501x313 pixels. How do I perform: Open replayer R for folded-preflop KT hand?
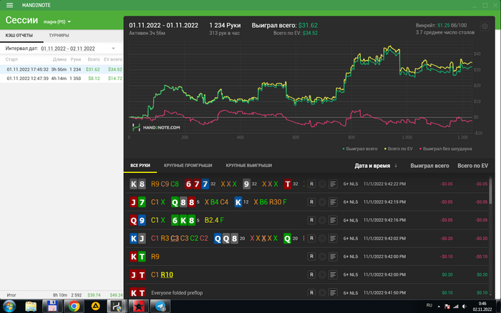point(311,292)
